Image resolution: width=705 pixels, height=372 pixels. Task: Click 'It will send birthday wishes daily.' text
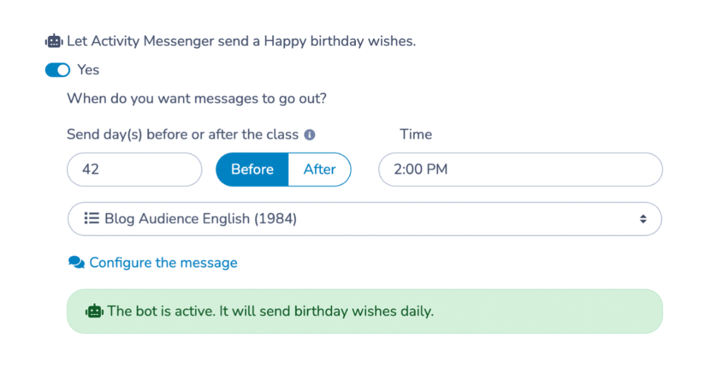tap(327, 311)
